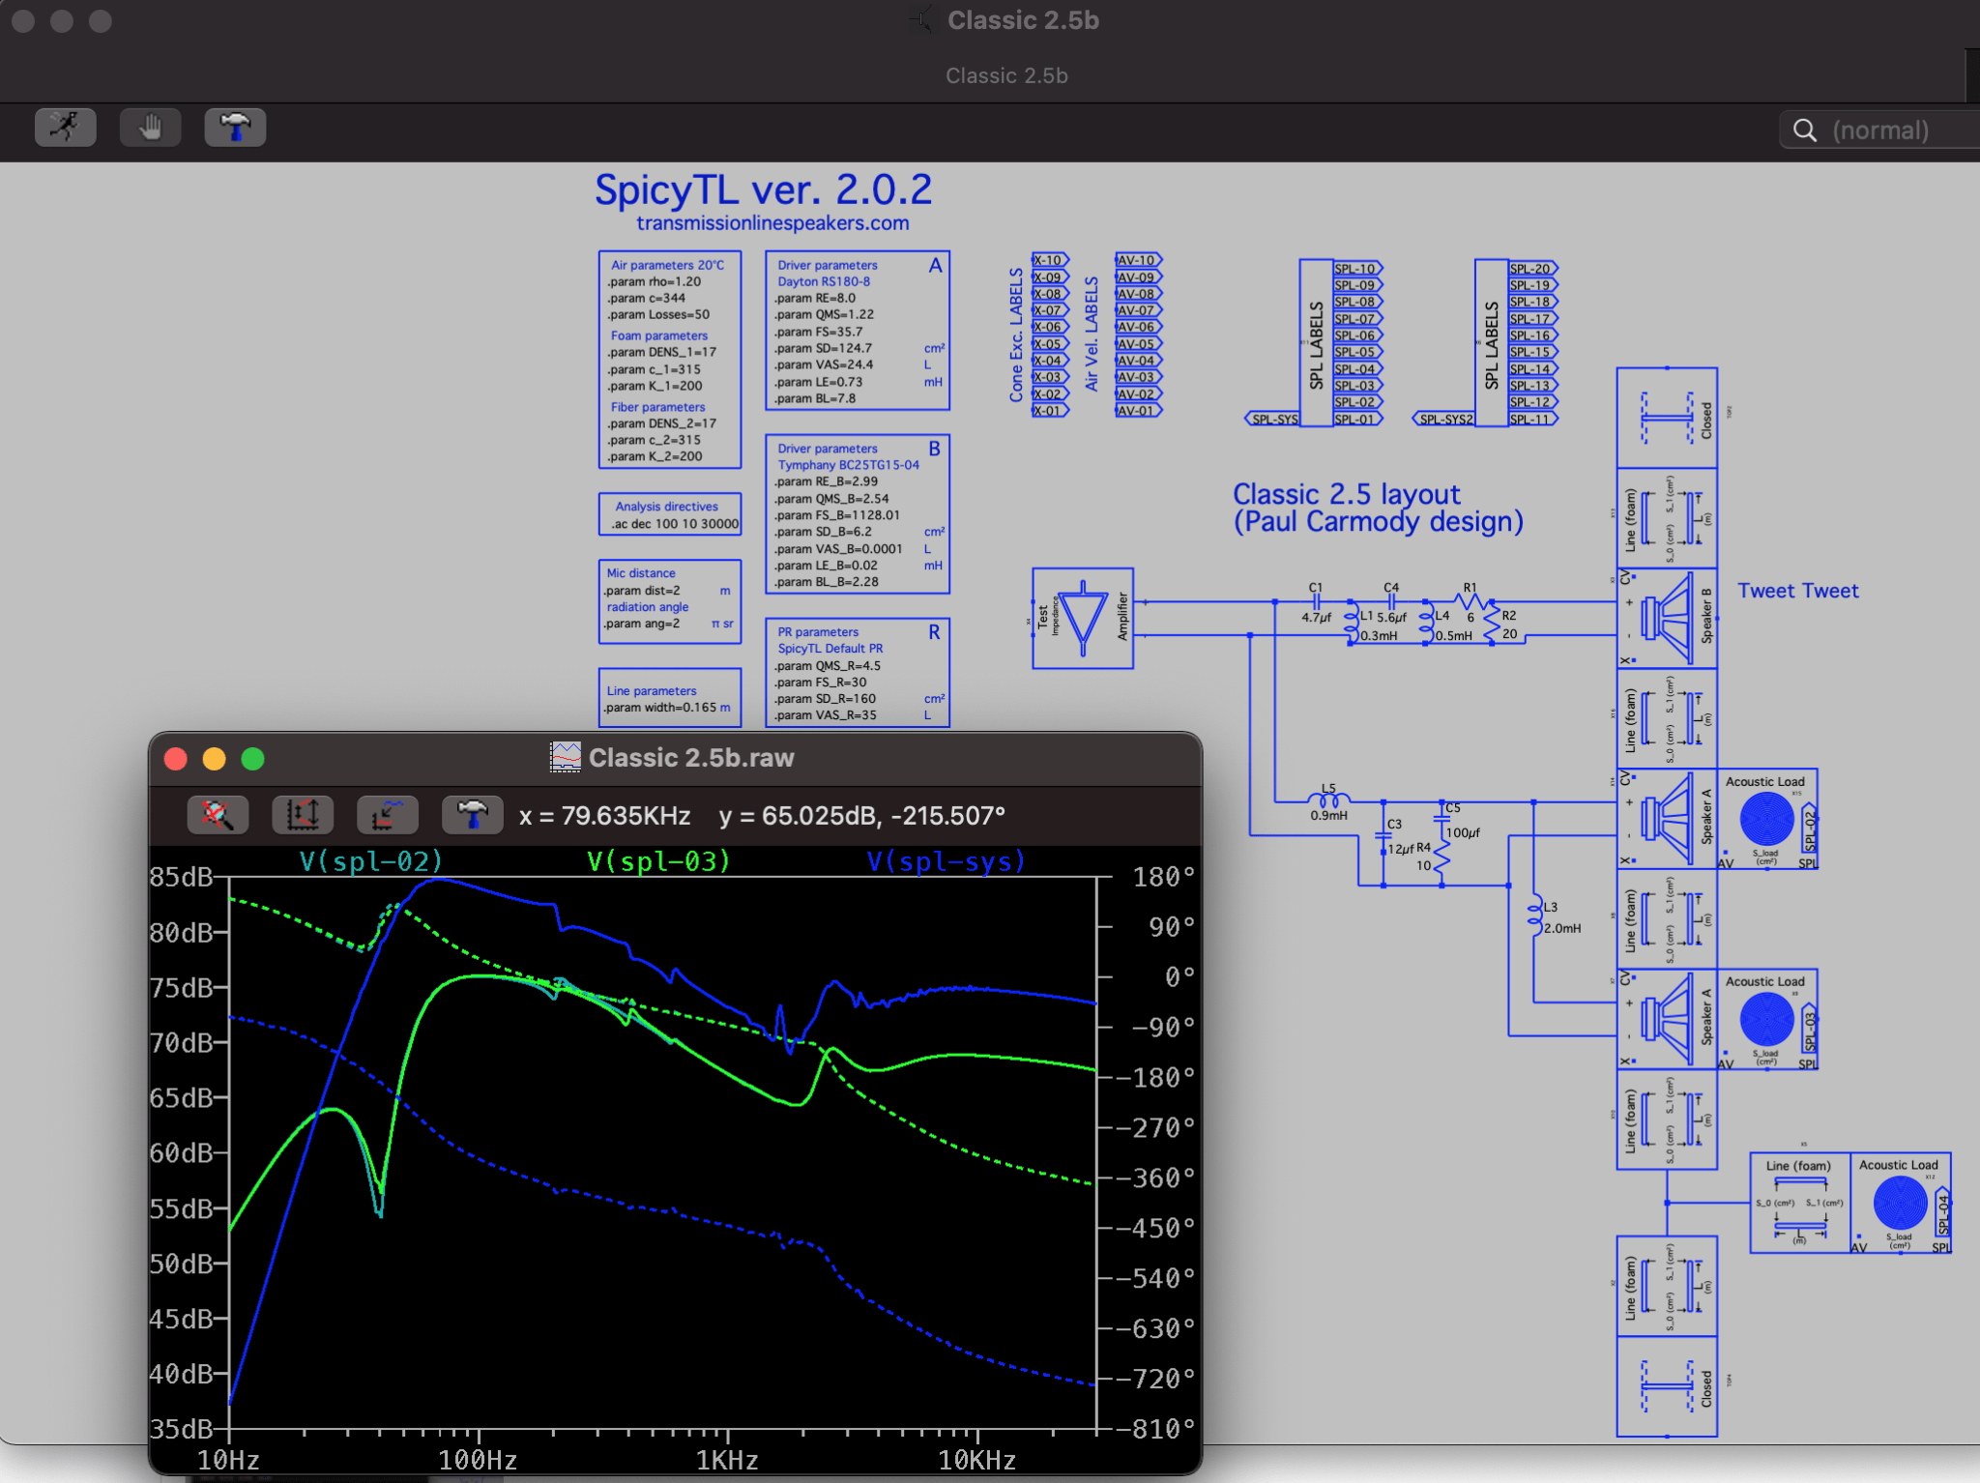Viewport: 1980px width, 1483px height.
Task: Select the L3 2.0mH inductor
Action: point(1535,916)
